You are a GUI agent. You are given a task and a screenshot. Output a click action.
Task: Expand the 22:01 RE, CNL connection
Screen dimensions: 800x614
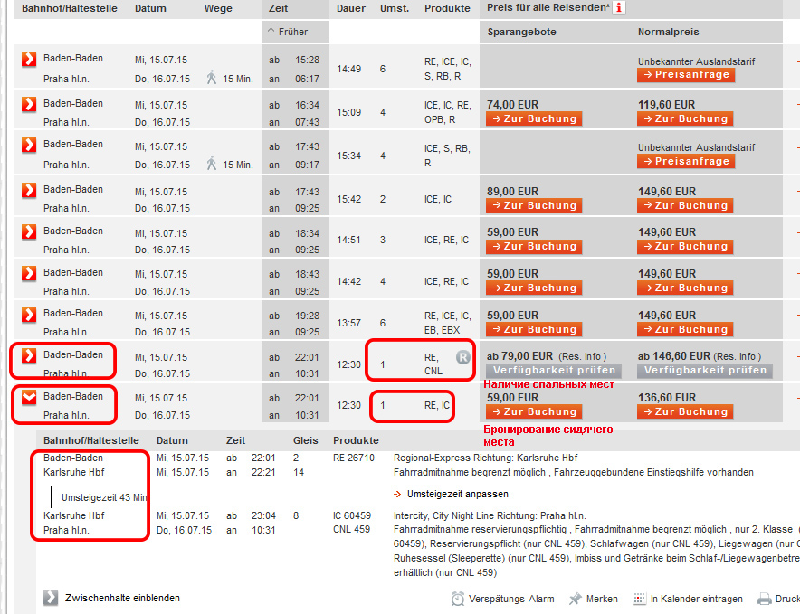(x=29, y=355)
